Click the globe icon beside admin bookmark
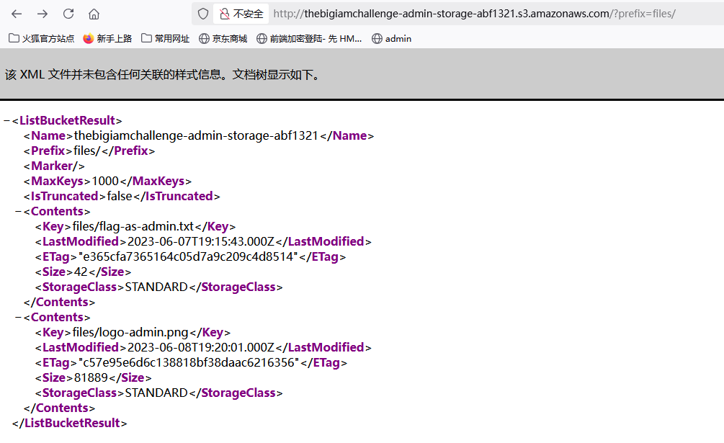This screenshot has height=443, width=724. coord(377,39)
